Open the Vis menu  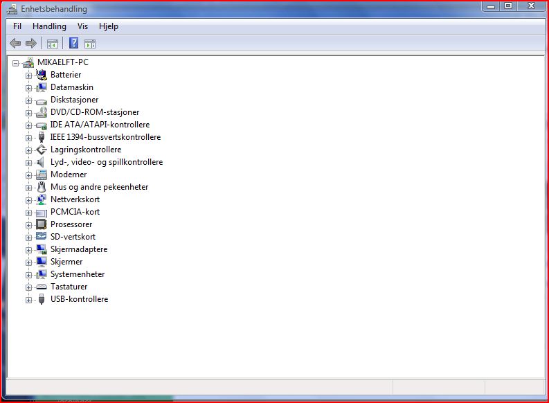click(x=82, y=26)
